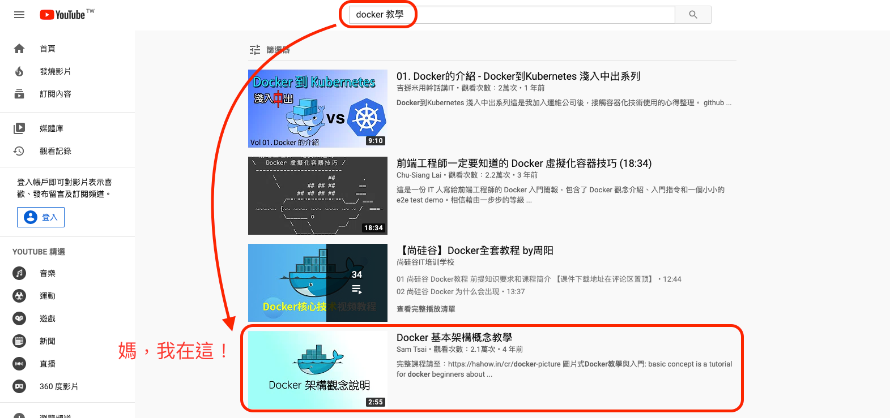
Task: Open the 18:34 Docker 虛擬化容器技巧 thumbnail
Action: (x=318, y=196)
